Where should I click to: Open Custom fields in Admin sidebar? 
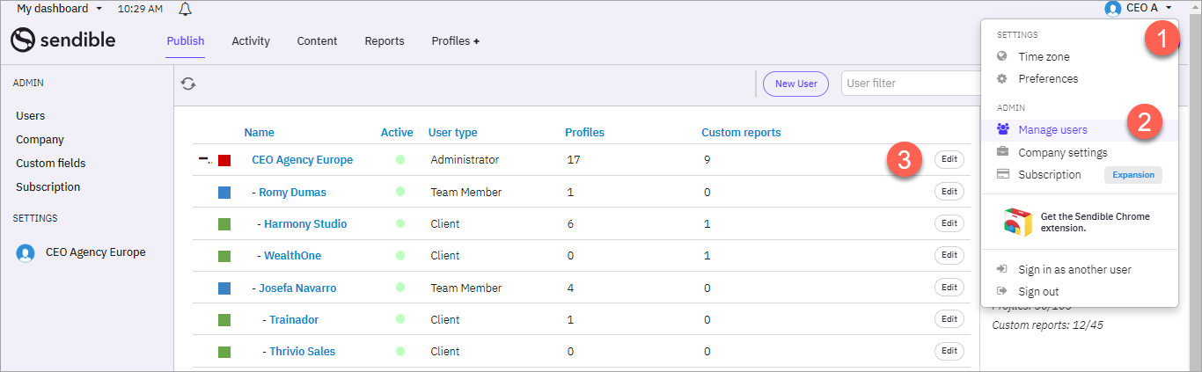[x=51, y=163]
